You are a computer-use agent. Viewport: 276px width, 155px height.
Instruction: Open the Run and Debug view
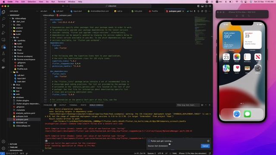click(3, 33)
